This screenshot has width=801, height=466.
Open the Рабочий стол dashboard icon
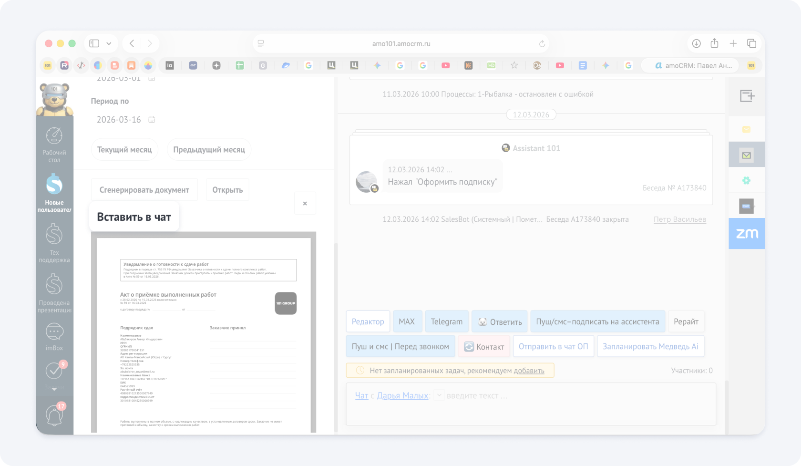tap(54, 136)
